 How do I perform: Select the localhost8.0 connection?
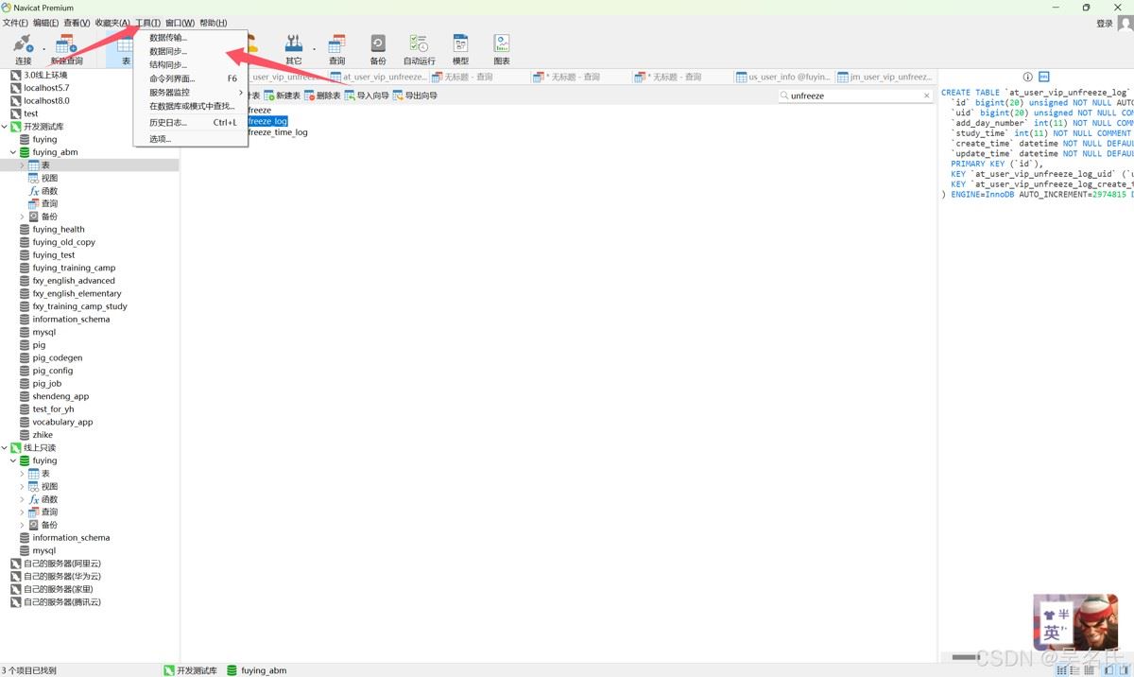(46, 100)
